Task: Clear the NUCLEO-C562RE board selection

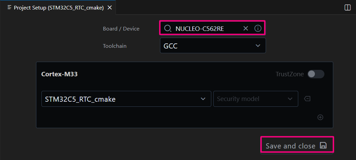Action: pos(246,28)
